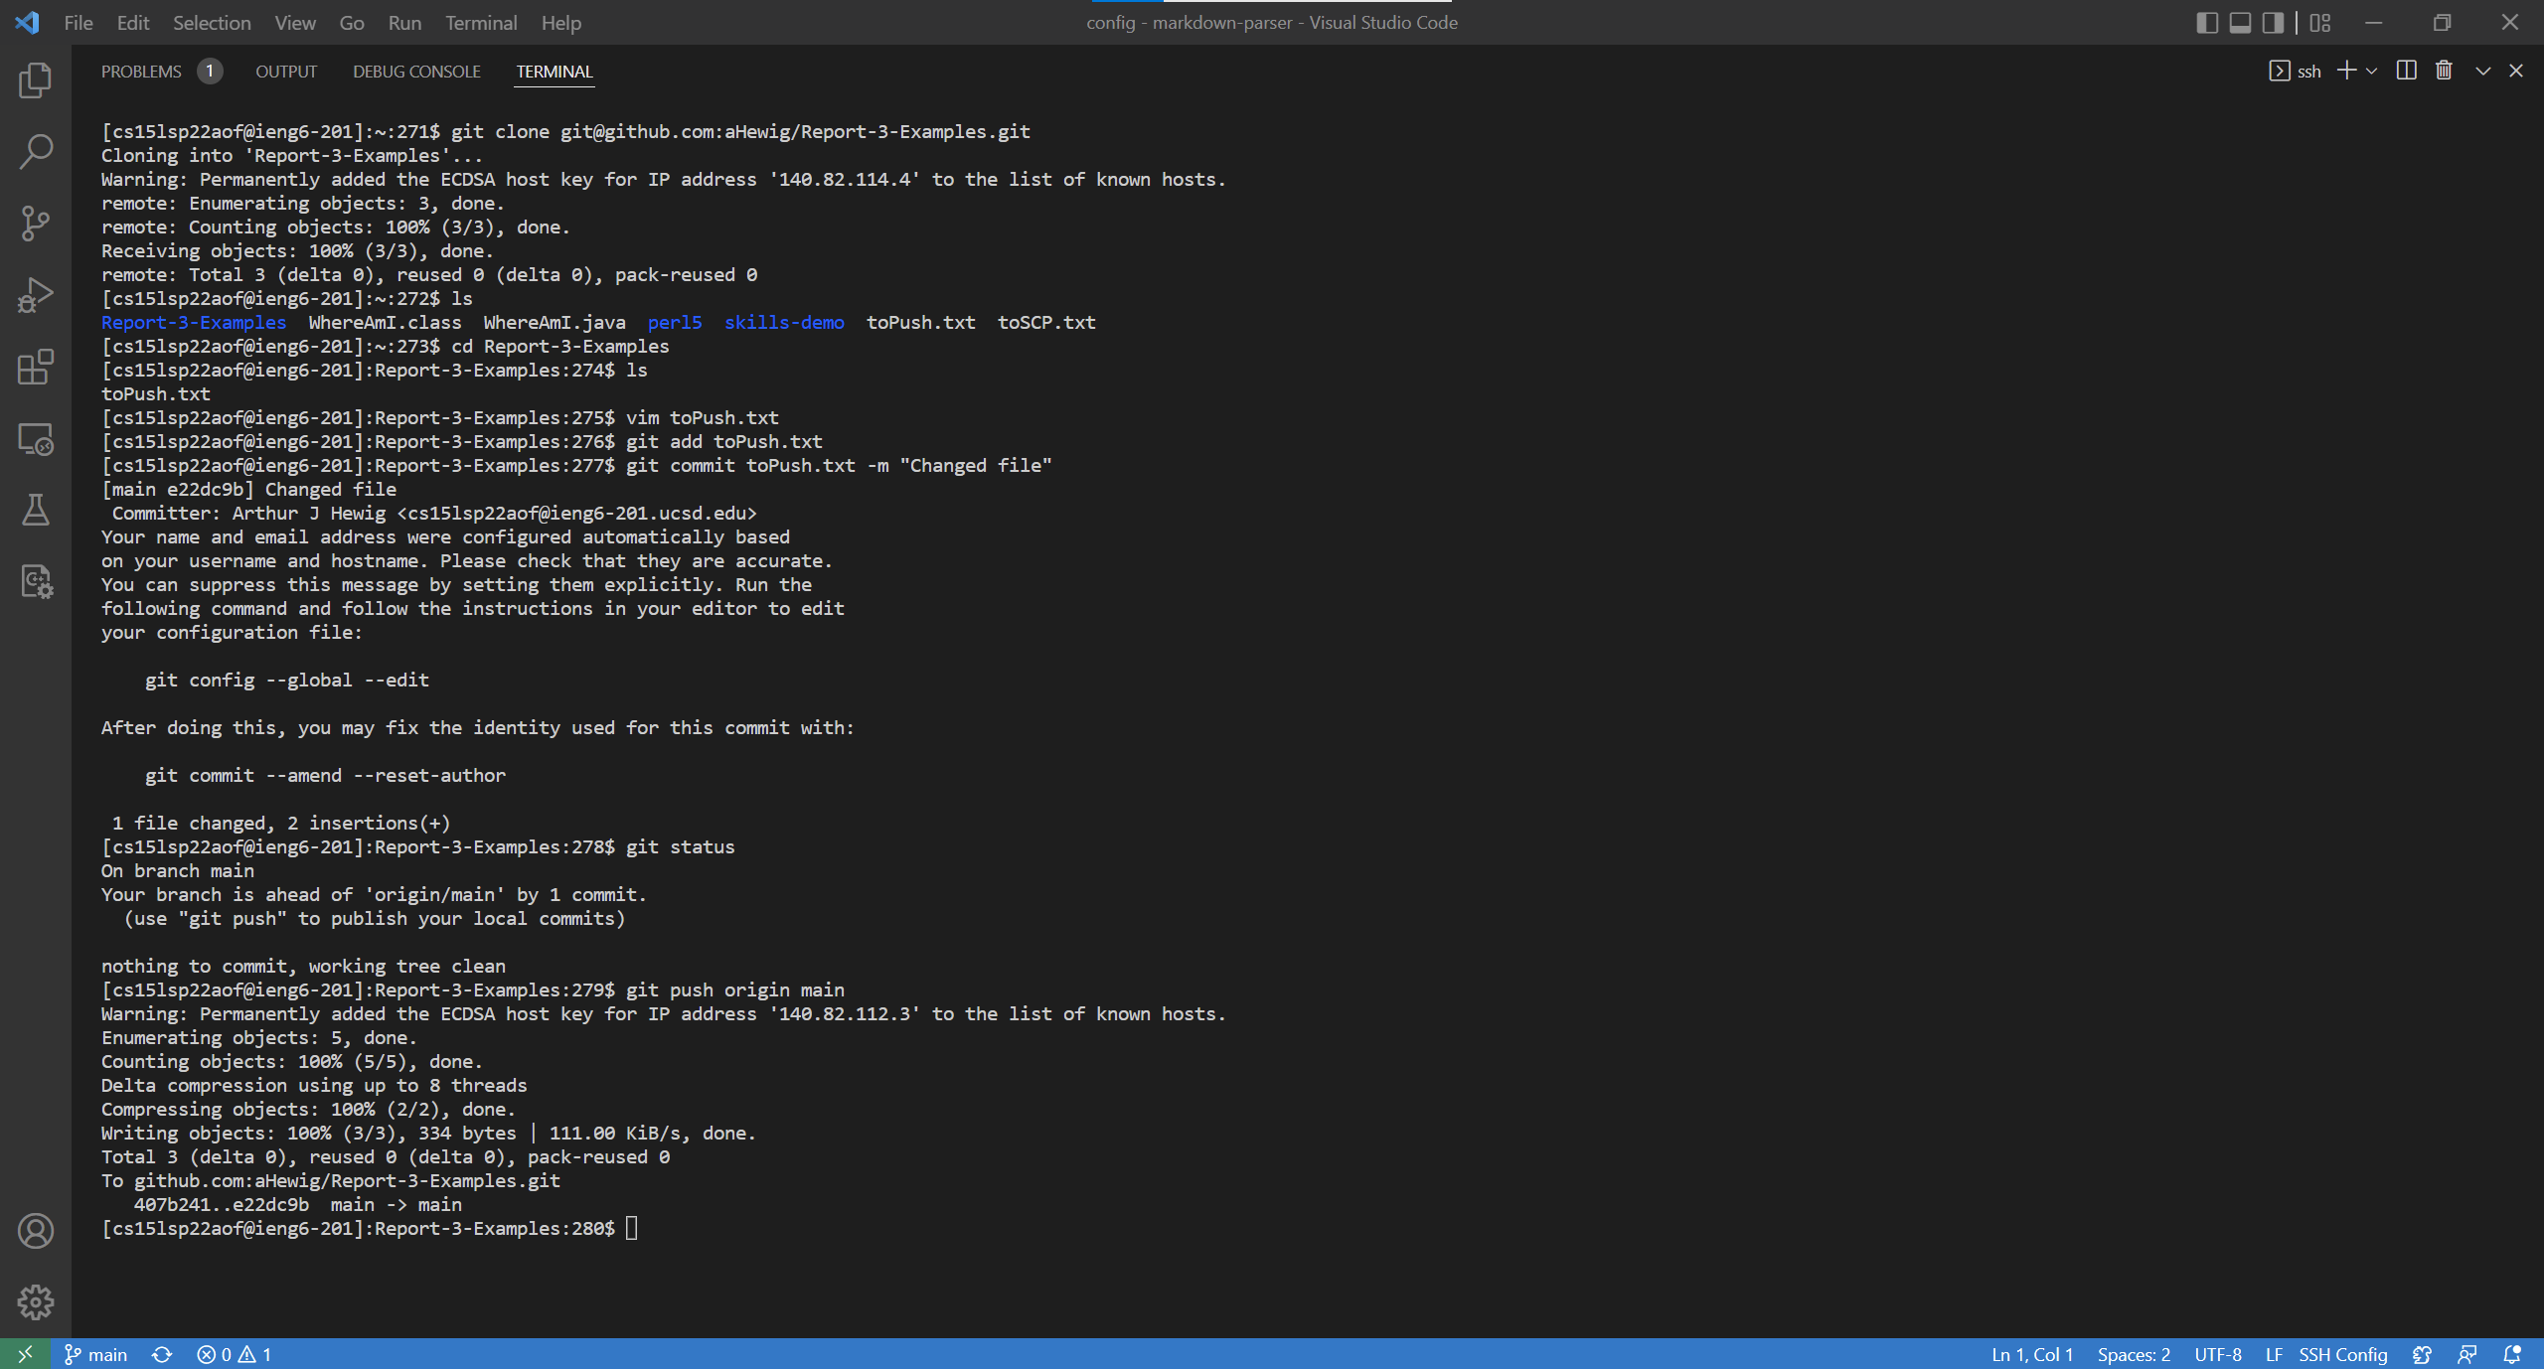Split the terminal pane
Screen dimensions: 2544x1369
point(2406,71)
